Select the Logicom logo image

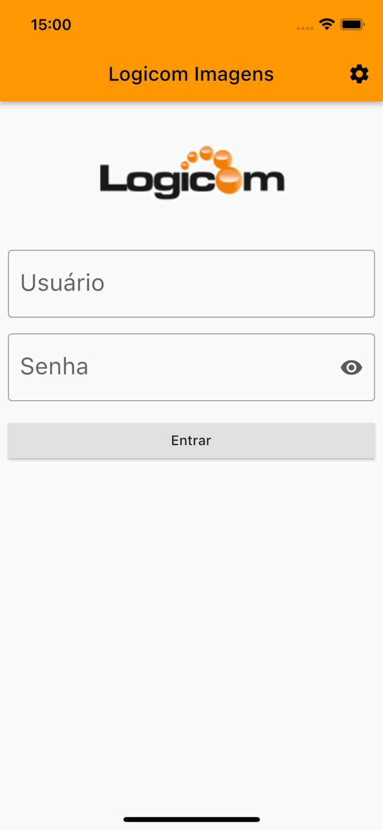191,172
